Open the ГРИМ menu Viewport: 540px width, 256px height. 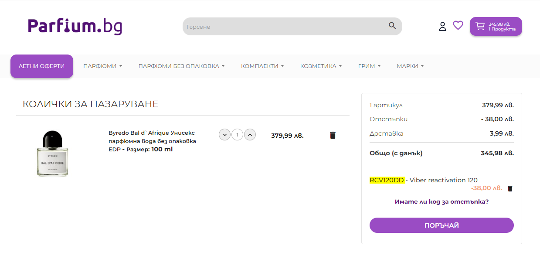(x=369, y=66)
